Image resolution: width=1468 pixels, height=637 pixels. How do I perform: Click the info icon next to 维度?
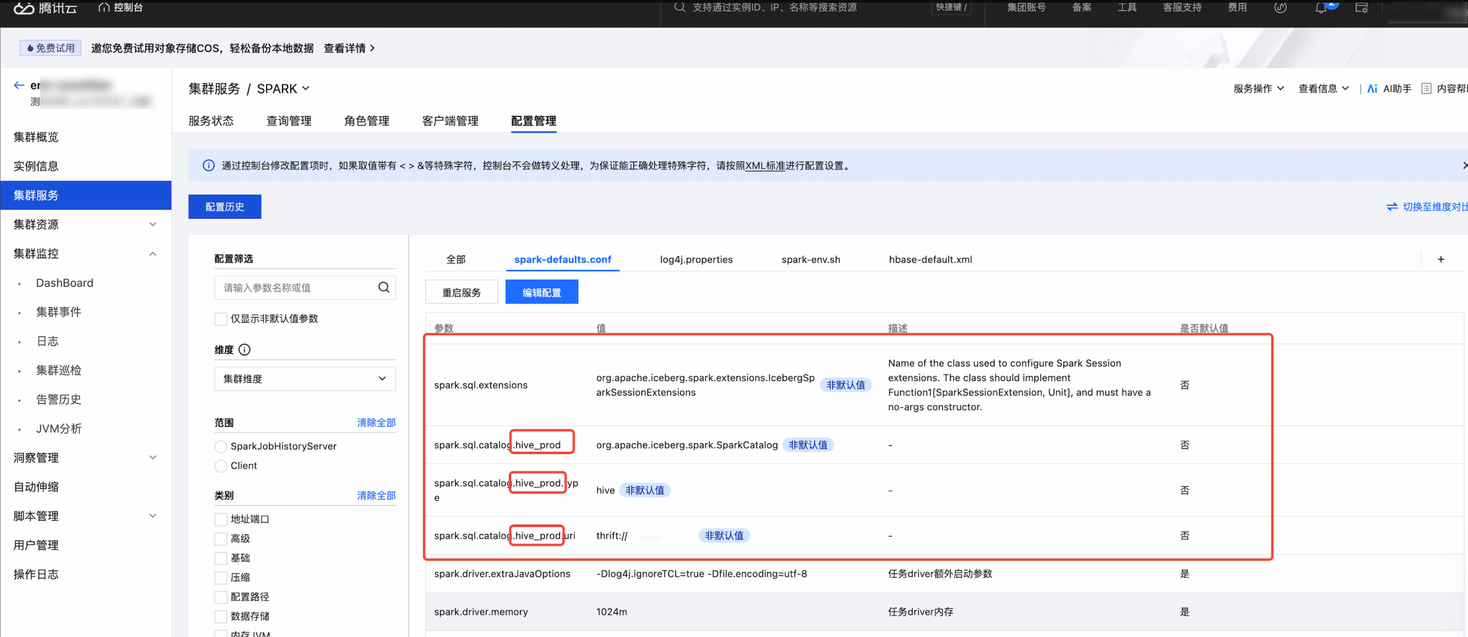(244, 350)
